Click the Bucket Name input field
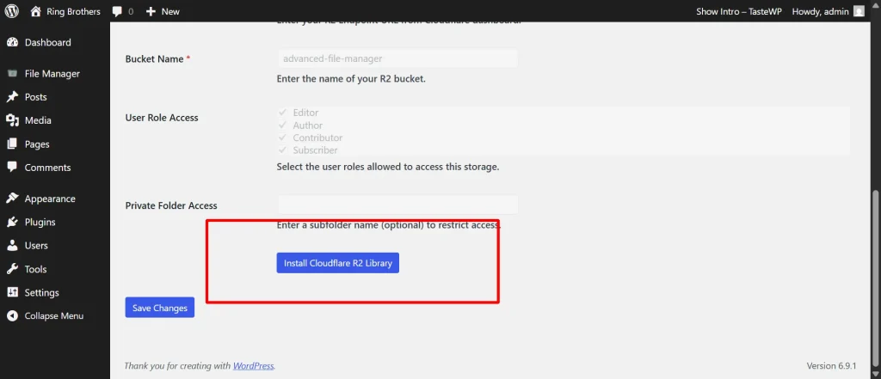881x379 pixels. click(x=397, y=58)
